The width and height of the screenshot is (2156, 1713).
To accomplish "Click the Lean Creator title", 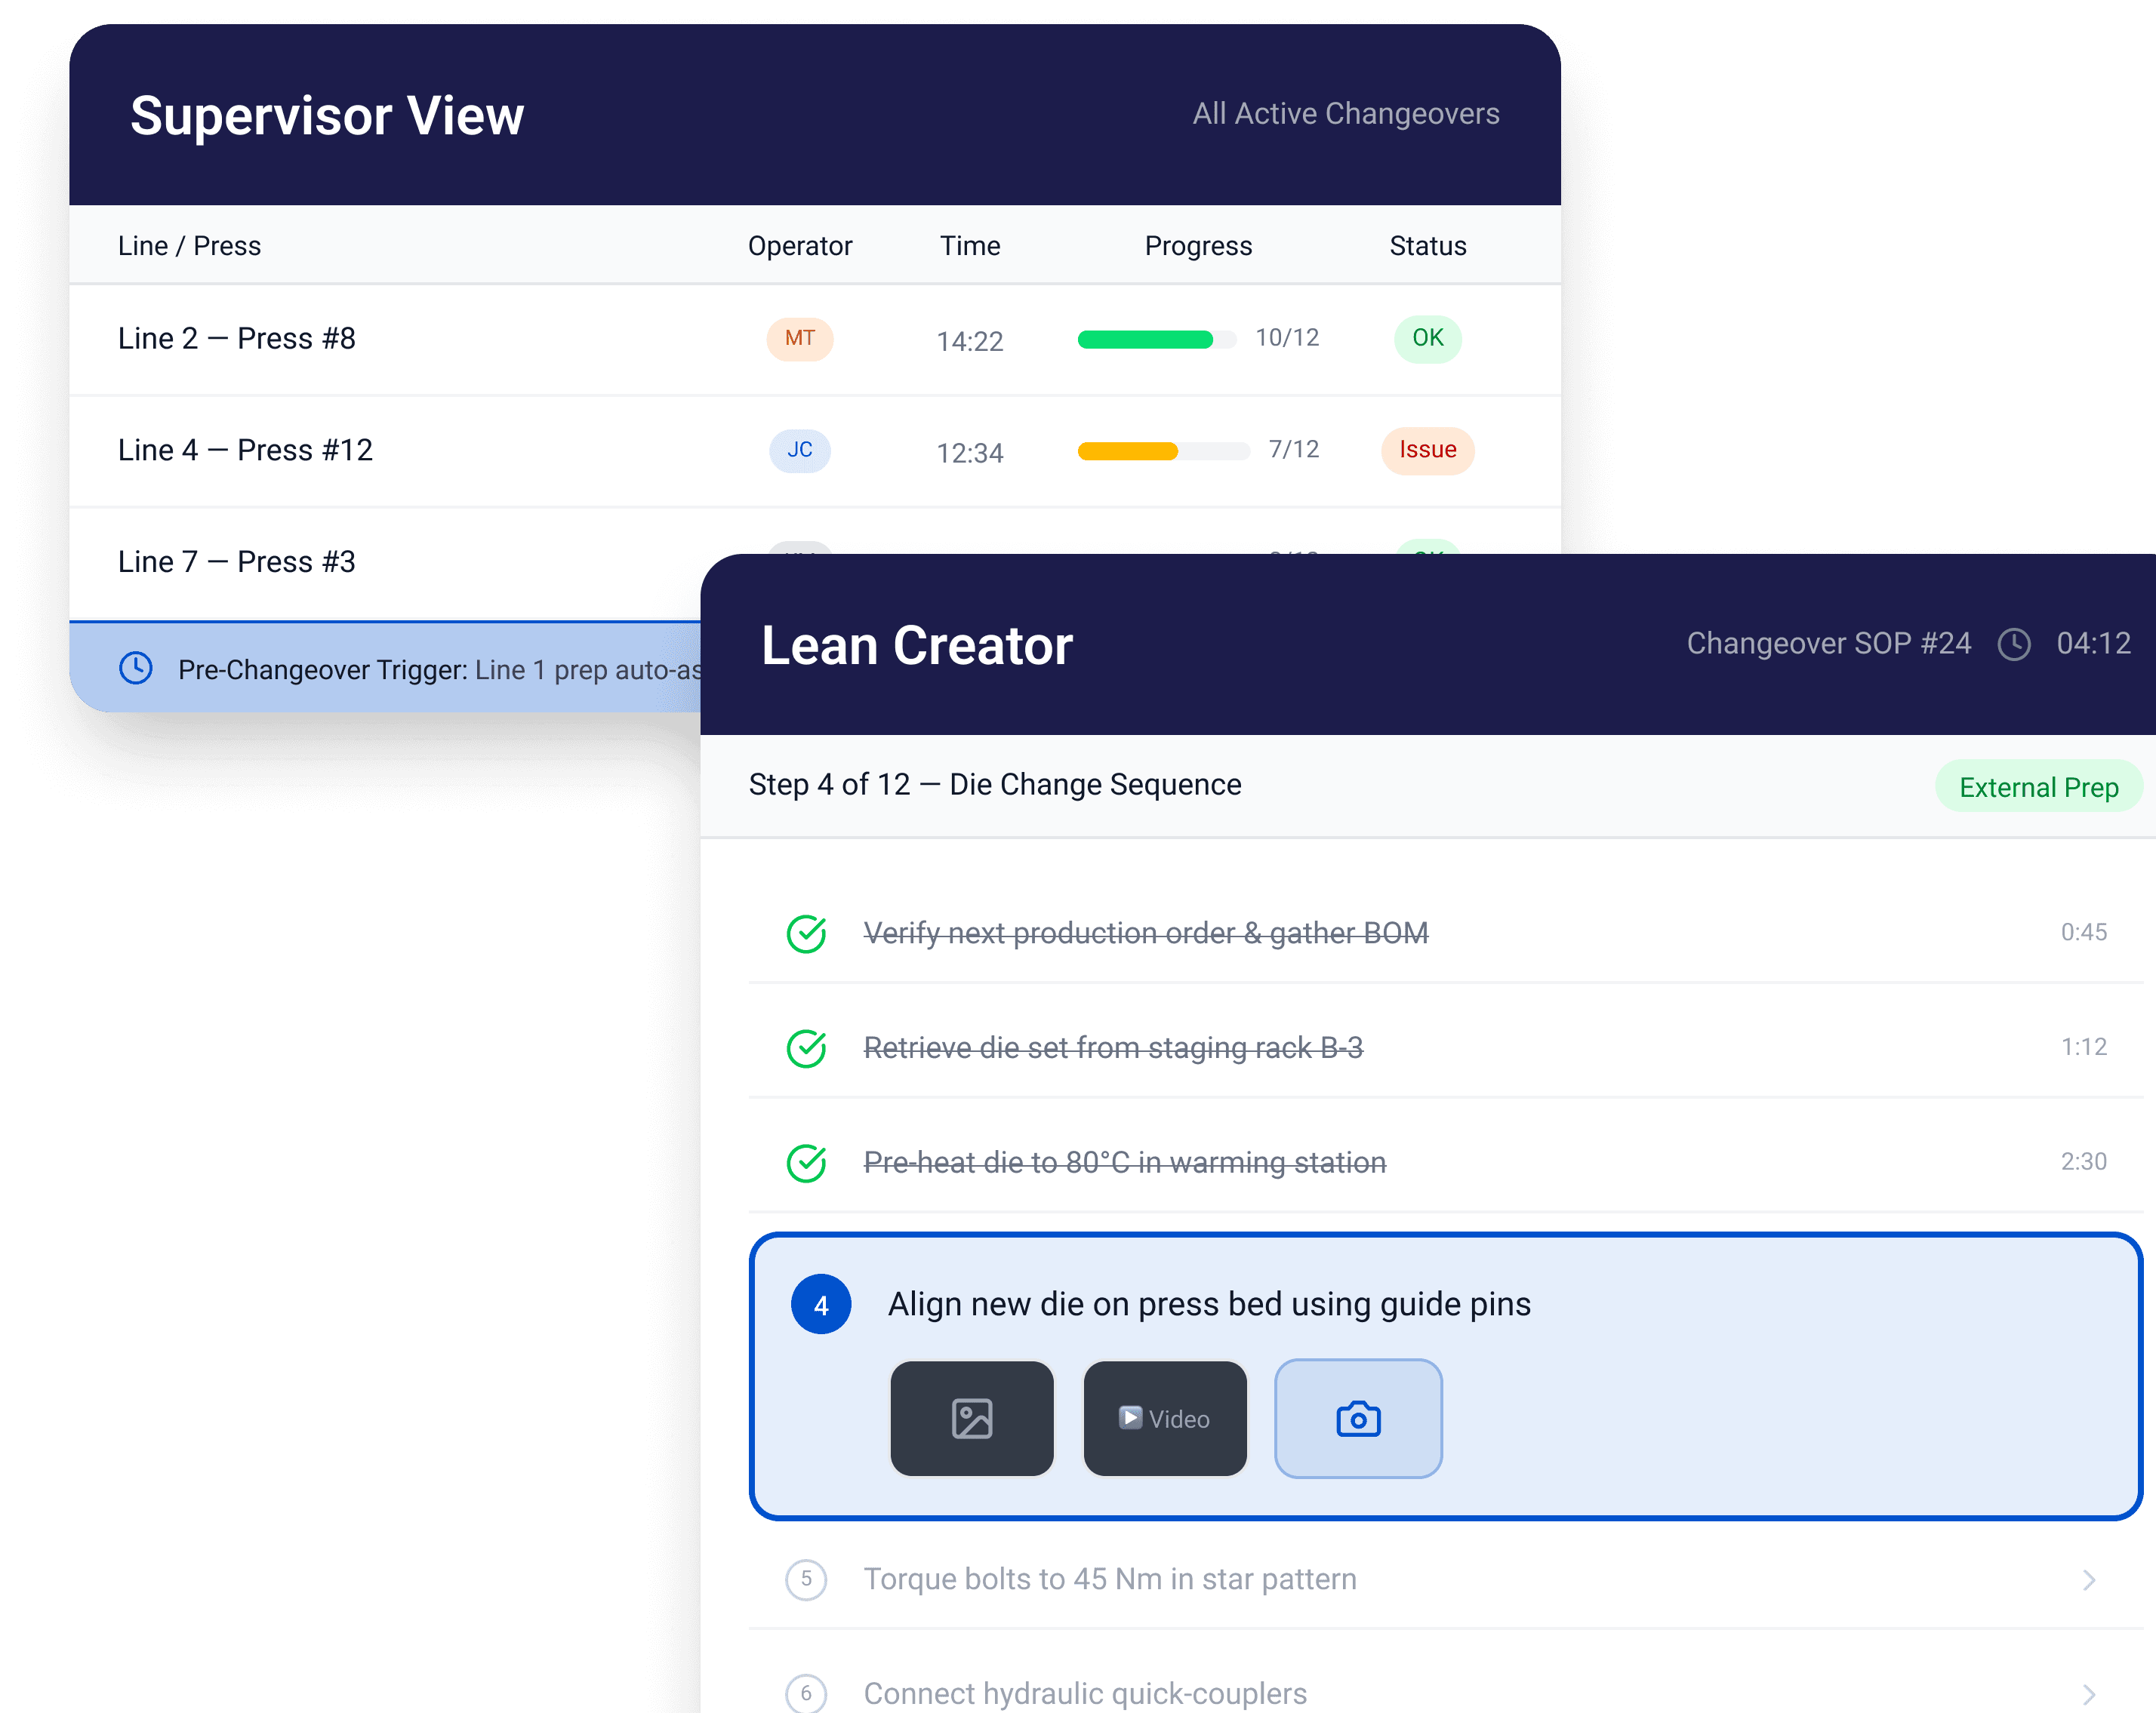I will pyautogui.click(x=916, y=646).
